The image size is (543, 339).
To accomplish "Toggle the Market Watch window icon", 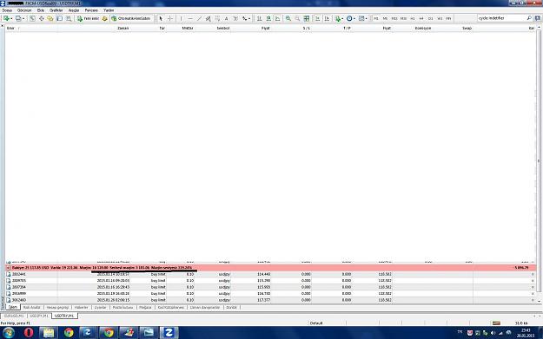I will (x=32, y=18).
